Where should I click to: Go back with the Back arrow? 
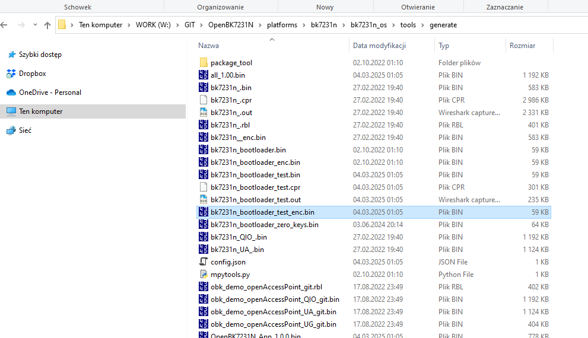[x=4, y=25]
